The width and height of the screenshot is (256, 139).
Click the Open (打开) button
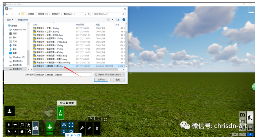point(101,80)
